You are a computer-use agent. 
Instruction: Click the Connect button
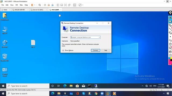pyautogui.click(x=95, y=50)
